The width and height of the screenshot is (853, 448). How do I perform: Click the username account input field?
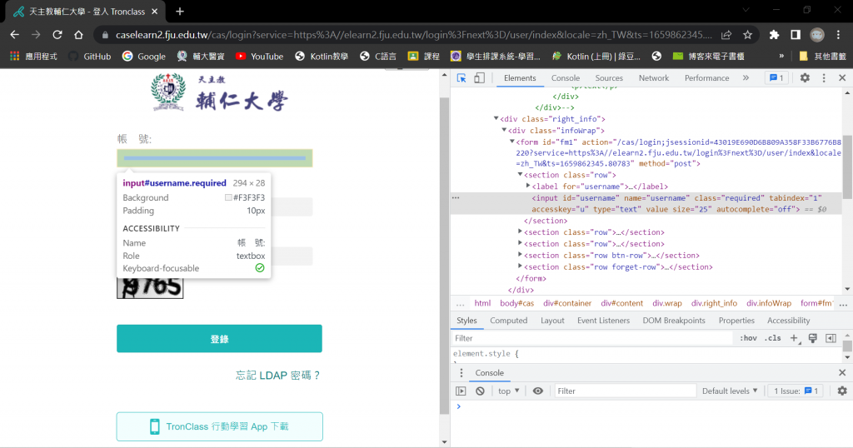pos(214,158)
